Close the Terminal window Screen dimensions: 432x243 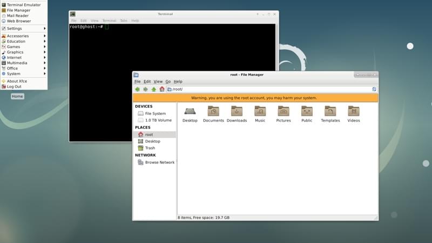click(x=274, y=14)
